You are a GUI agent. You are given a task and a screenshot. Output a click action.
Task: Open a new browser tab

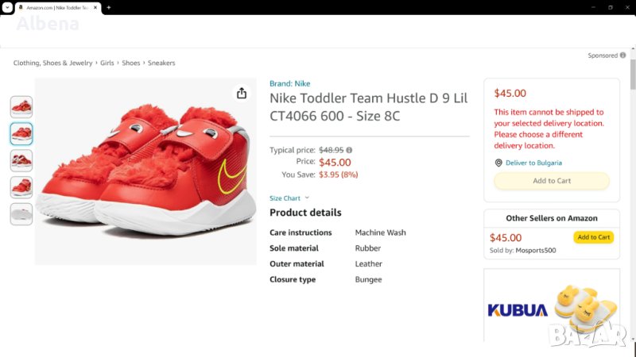(108, 7)
